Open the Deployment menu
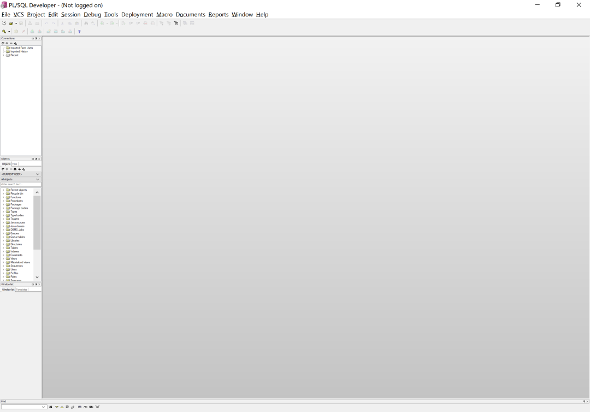 click(137, 14)
